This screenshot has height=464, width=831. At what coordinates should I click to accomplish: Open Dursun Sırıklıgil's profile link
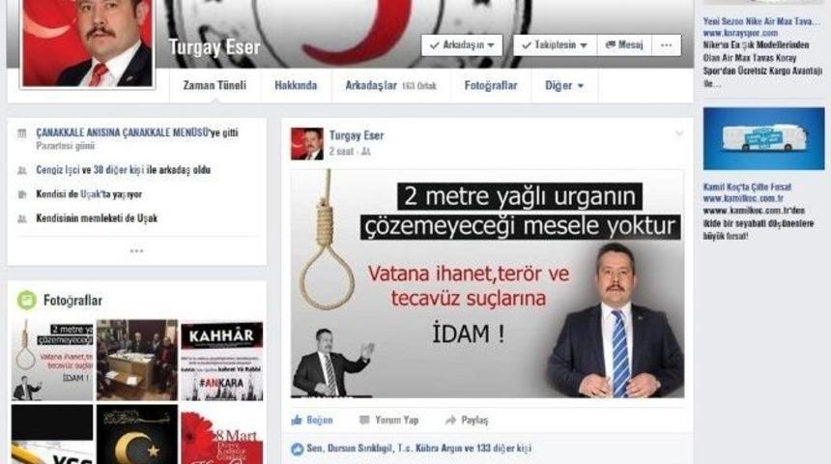tap(359, 449)
